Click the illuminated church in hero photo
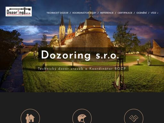This screenshot has height=123, width=164. [x=84, y=32]
